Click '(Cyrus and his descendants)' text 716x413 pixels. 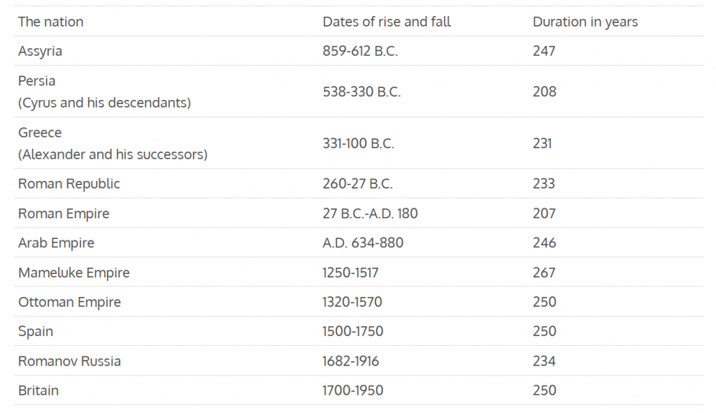(x=104, y=103)
